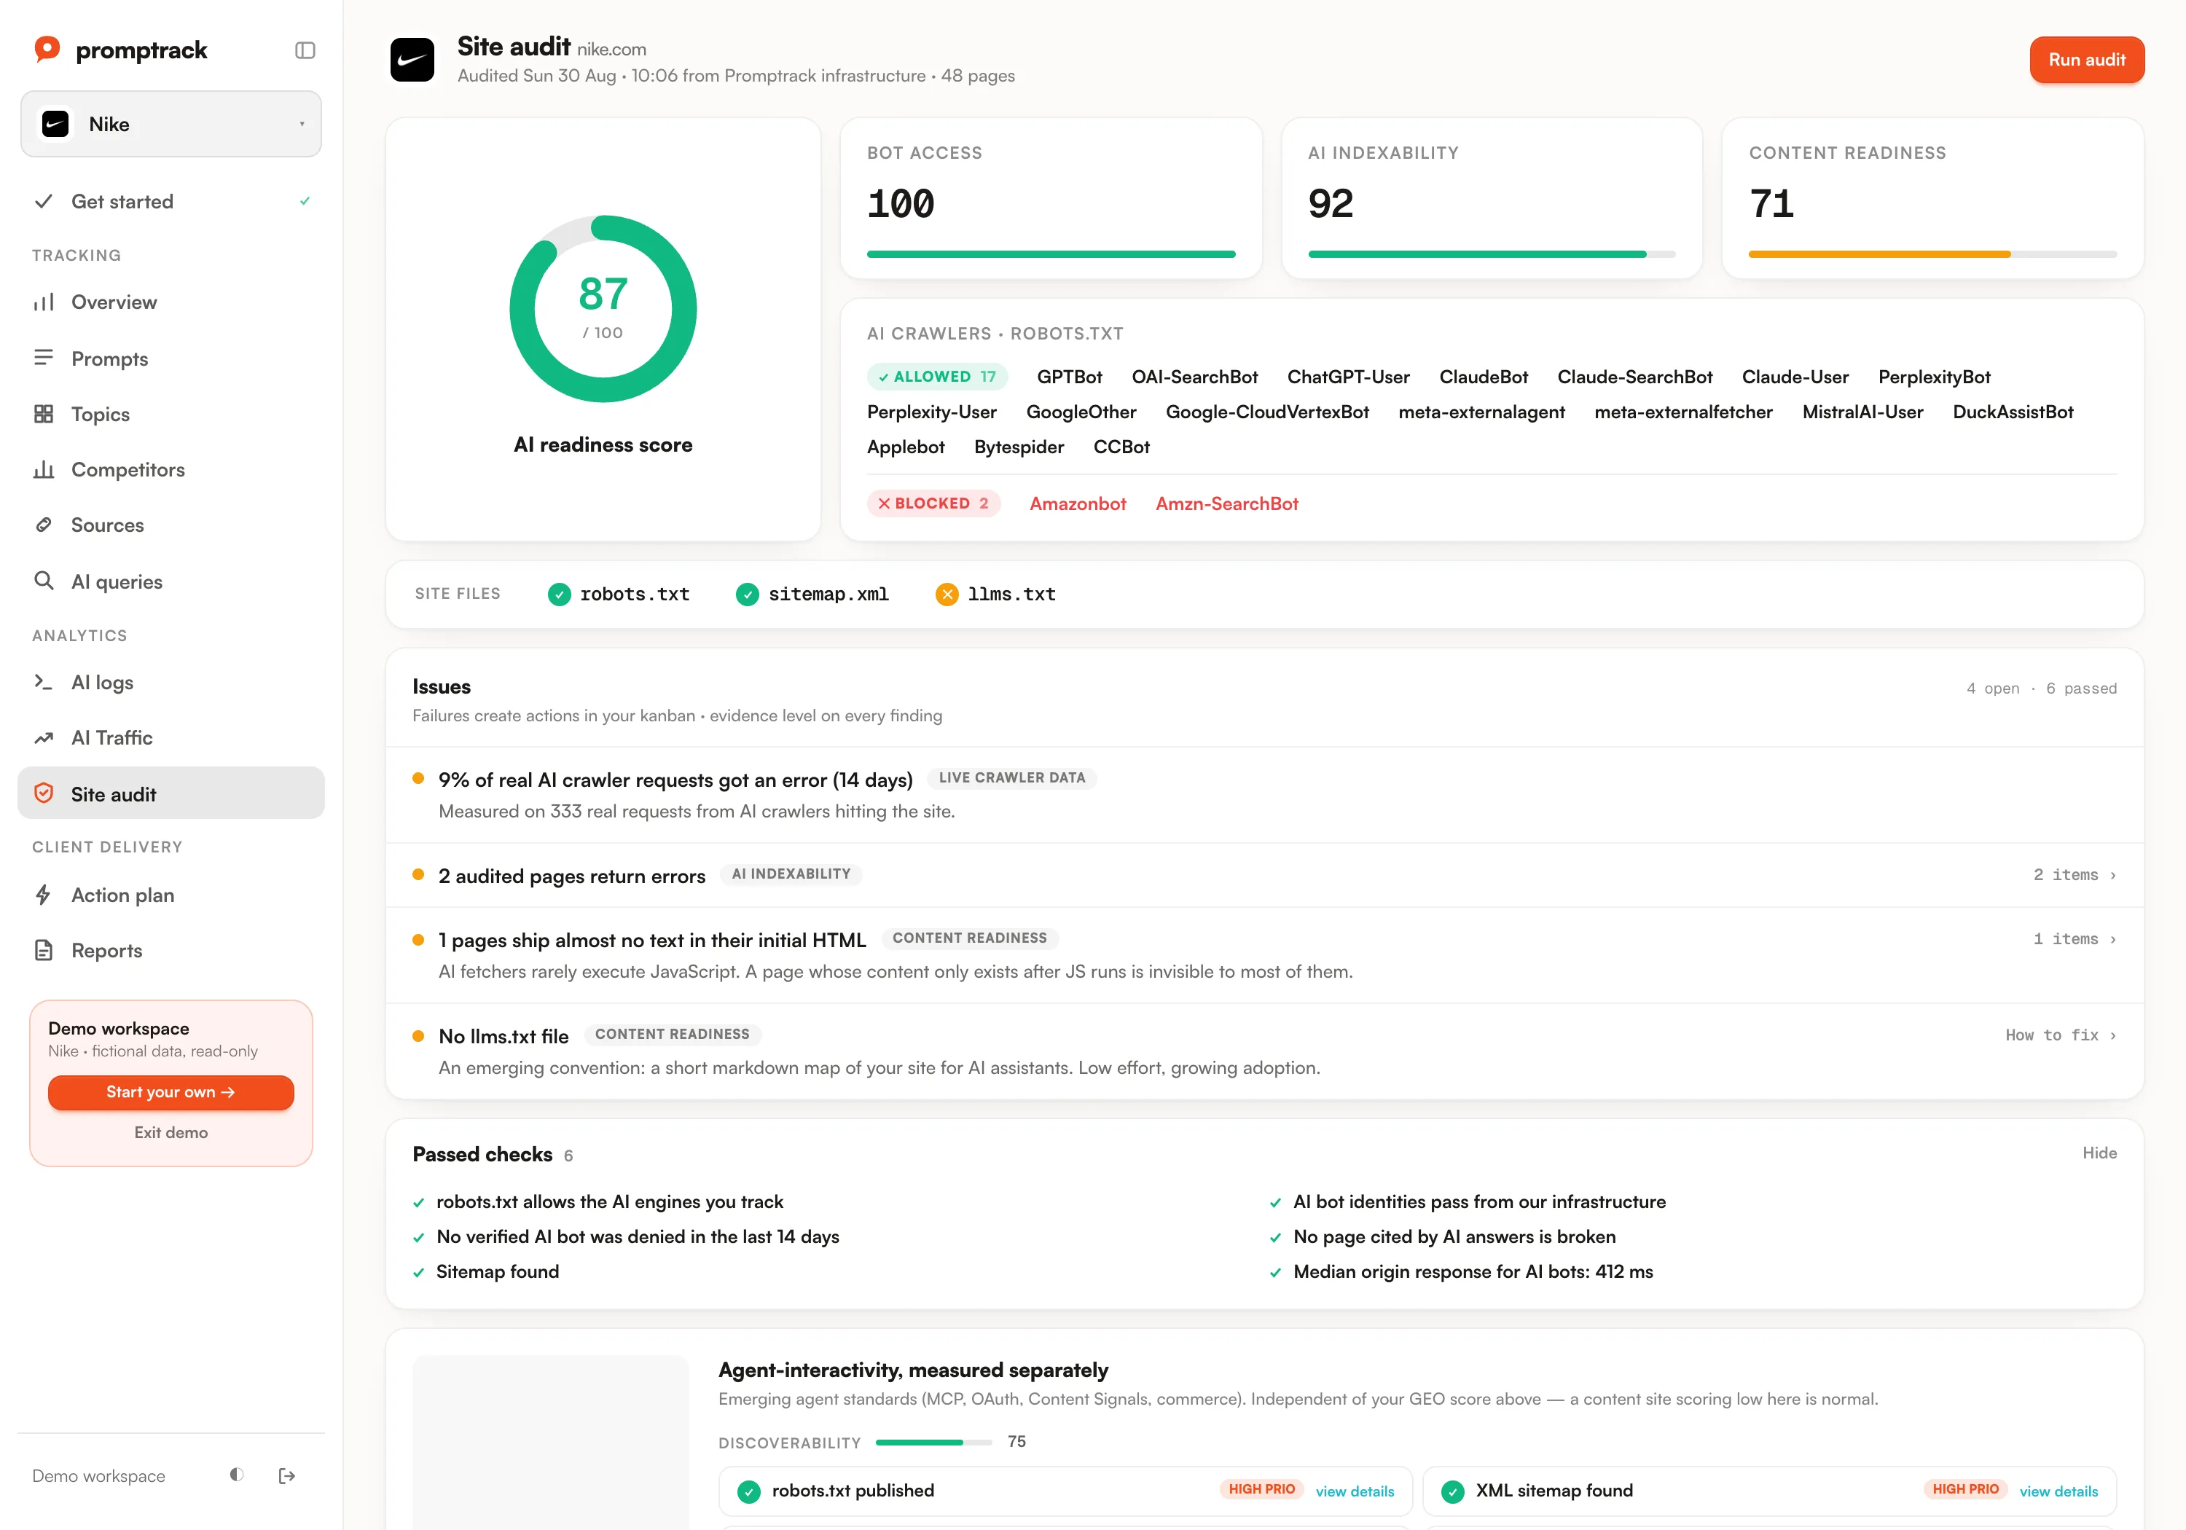Screen dimensions: 2186x1530
Task: Open the Nike workspace dropdown
Action: 171,124
